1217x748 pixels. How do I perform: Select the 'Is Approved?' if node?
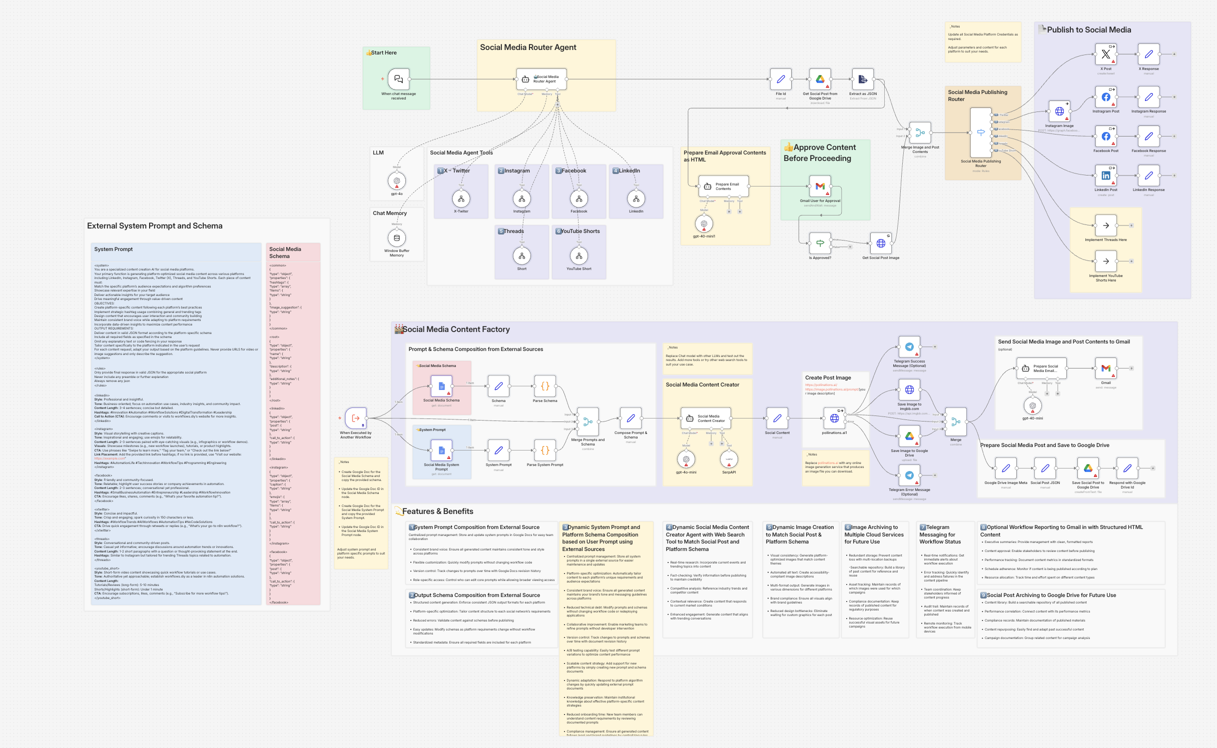820,243
